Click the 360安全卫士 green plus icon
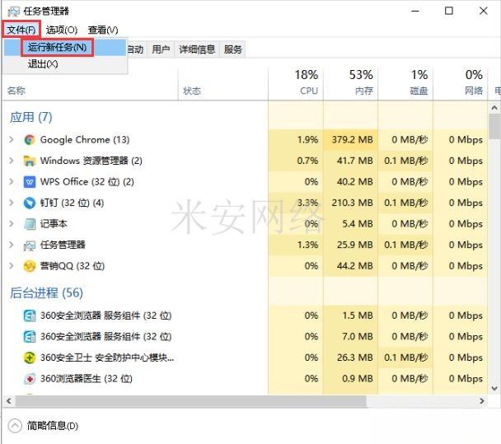Screen dimensions: 501x444 tap(30, 358)
